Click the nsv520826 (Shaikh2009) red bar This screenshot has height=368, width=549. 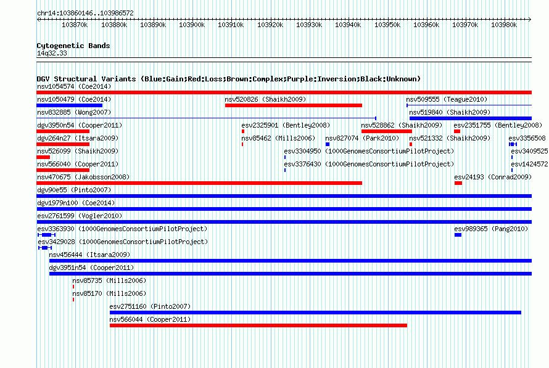click(x=294, y=105)
